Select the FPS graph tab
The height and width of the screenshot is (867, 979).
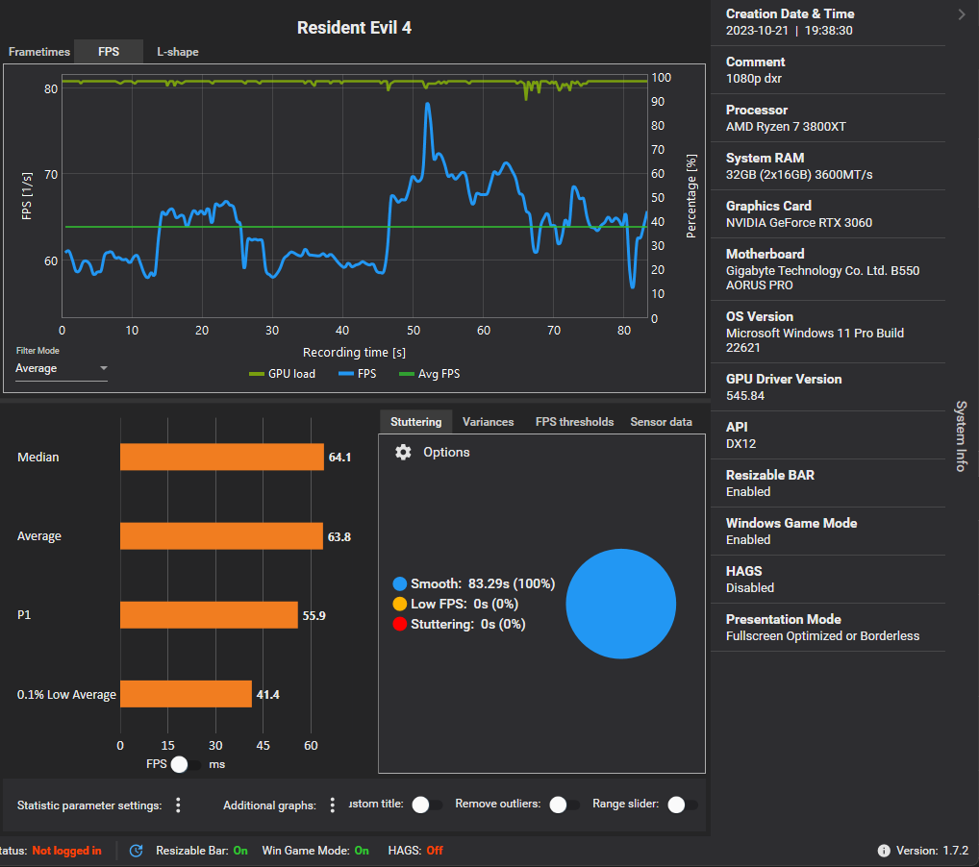(x=109, y=52)
